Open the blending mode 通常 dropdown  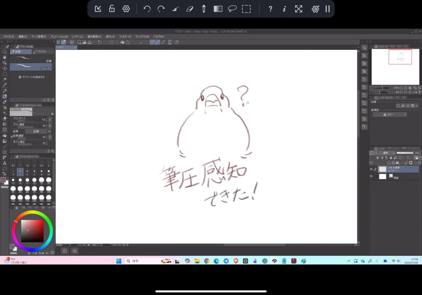(387, 153)
